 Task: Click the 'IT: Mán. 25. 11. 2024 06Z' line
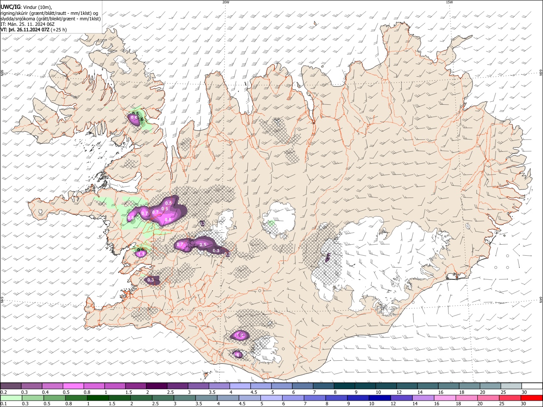[x=28, y=25]
